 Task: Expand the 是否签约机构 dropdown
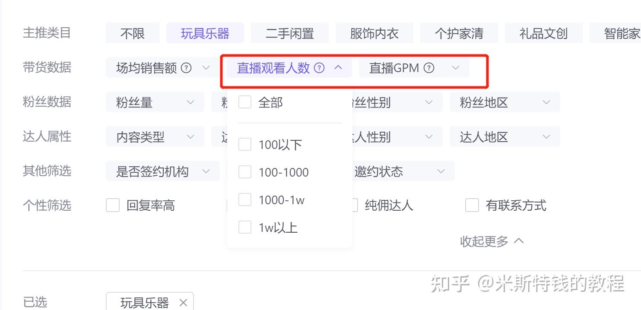[x=163, y=171]
